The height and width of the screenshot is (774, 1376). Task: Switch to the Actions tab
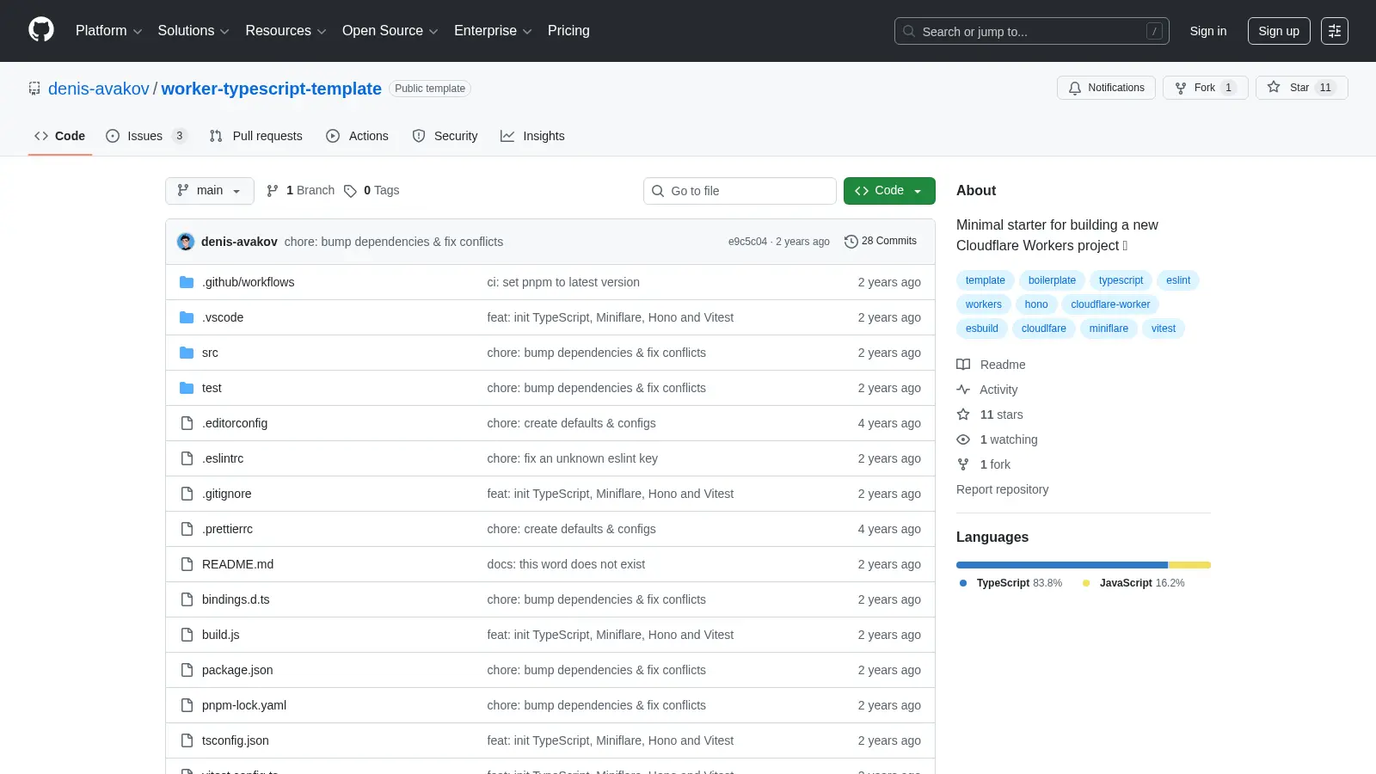[x=358, y=136]
